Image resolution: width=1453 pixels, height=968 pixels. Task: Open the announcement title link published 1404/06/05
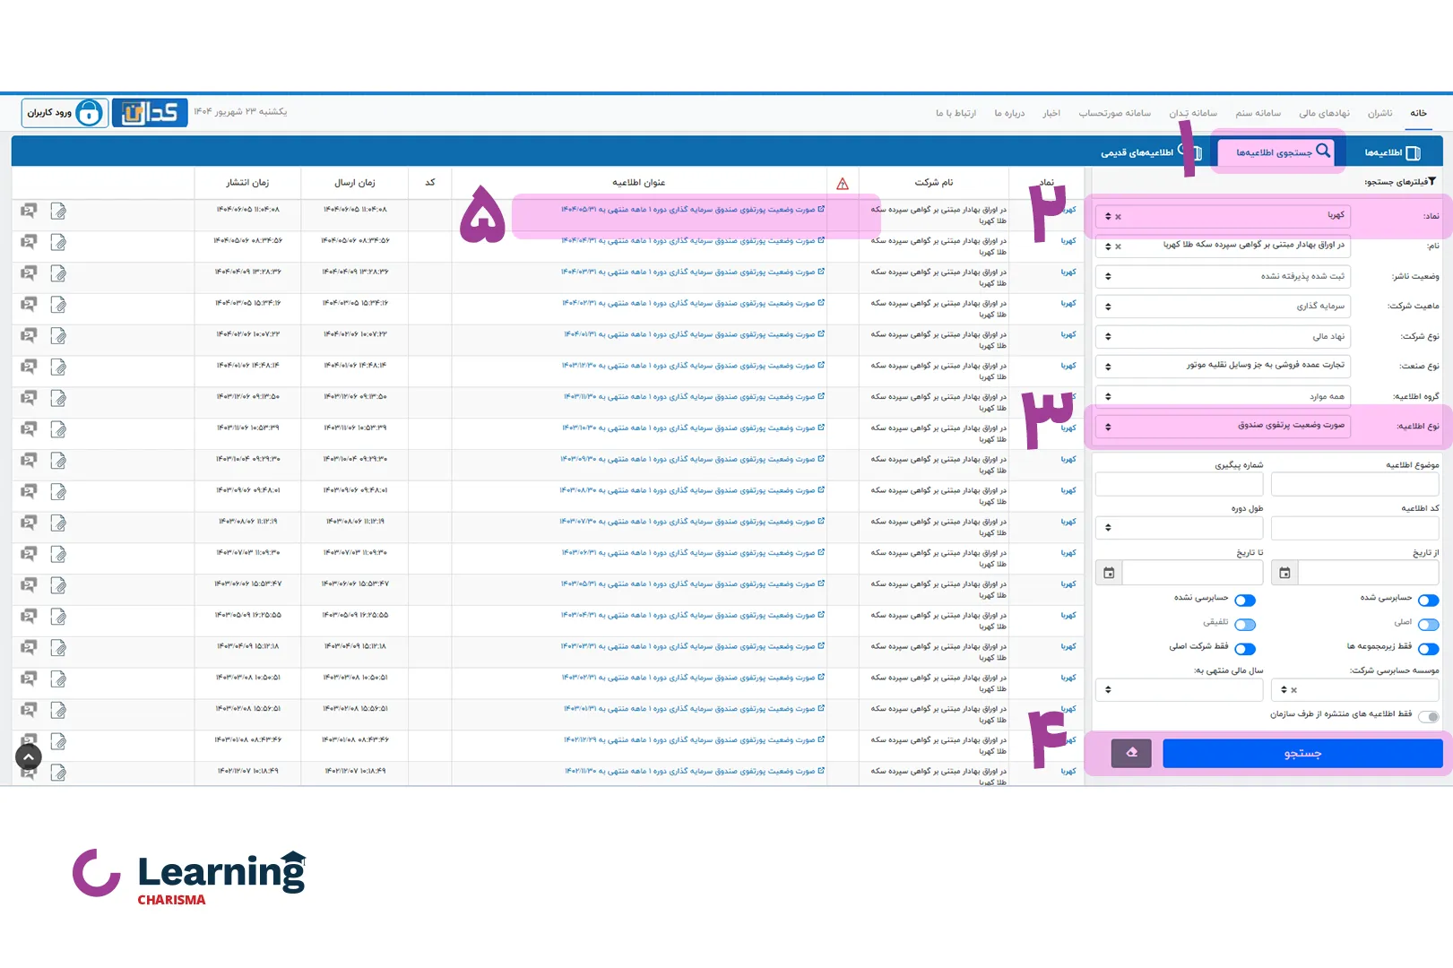pyautogui.click(x=693, y=210)
